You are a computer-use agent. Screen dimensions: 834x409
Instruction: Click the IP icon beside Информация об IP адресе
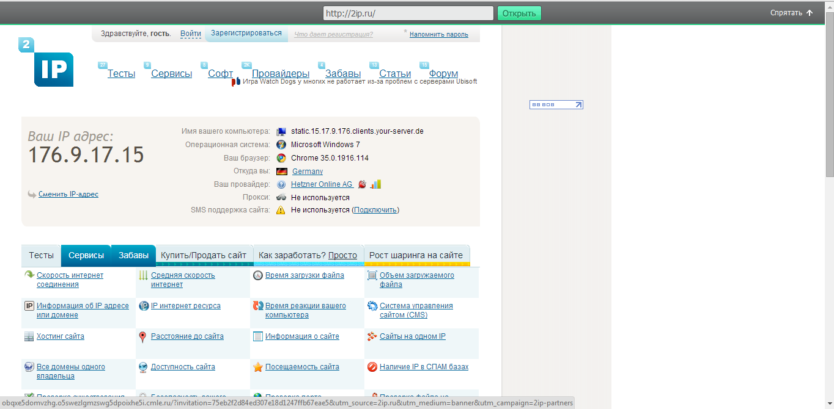[x=29, y=306]
